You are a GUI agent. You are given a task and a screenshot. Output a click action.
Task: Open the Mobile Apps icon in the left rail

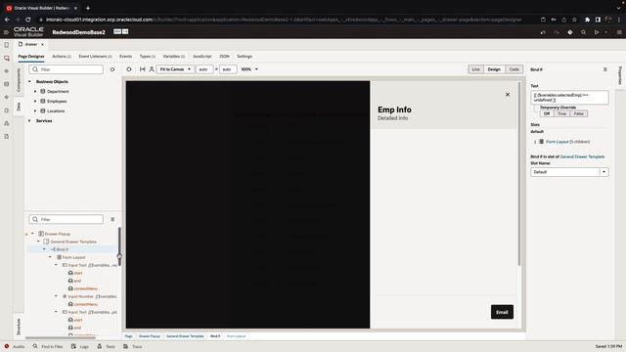pos(7,45)
